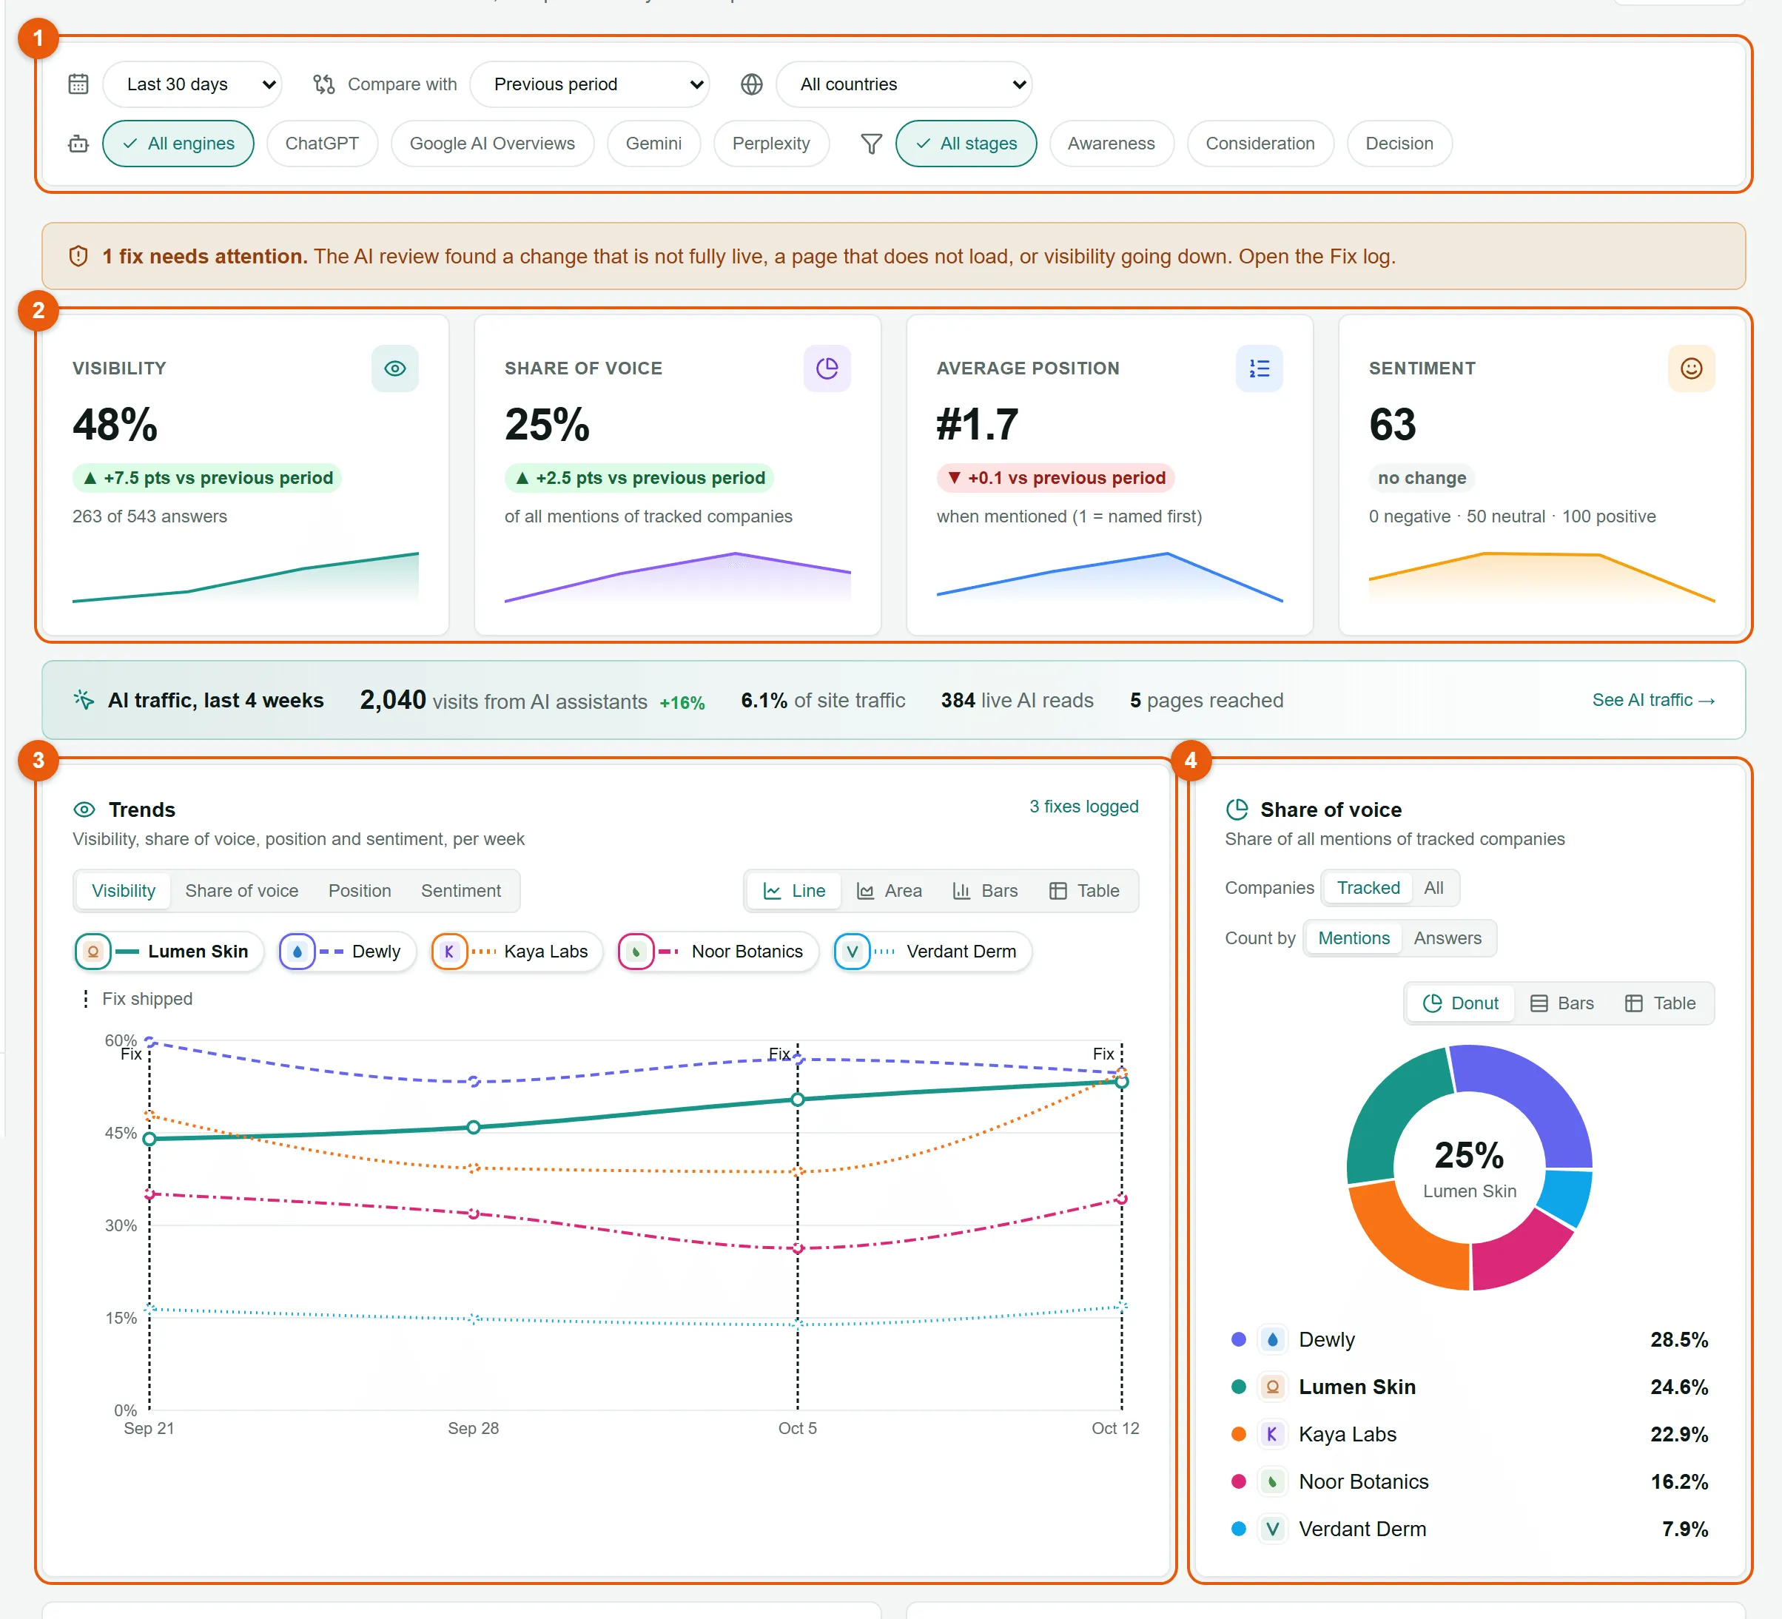Switch Trends to Position tab
This screenshot has width=1782, height=1619.
coord(360,891)
